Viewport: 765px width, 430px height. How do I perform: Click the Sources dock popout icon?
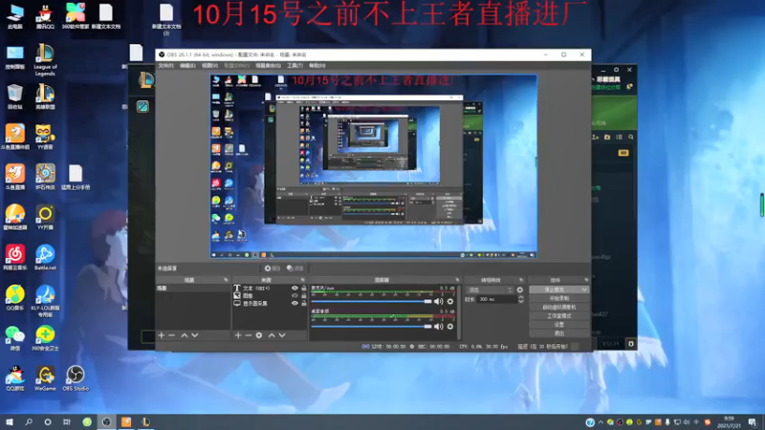tap(303, 280)
